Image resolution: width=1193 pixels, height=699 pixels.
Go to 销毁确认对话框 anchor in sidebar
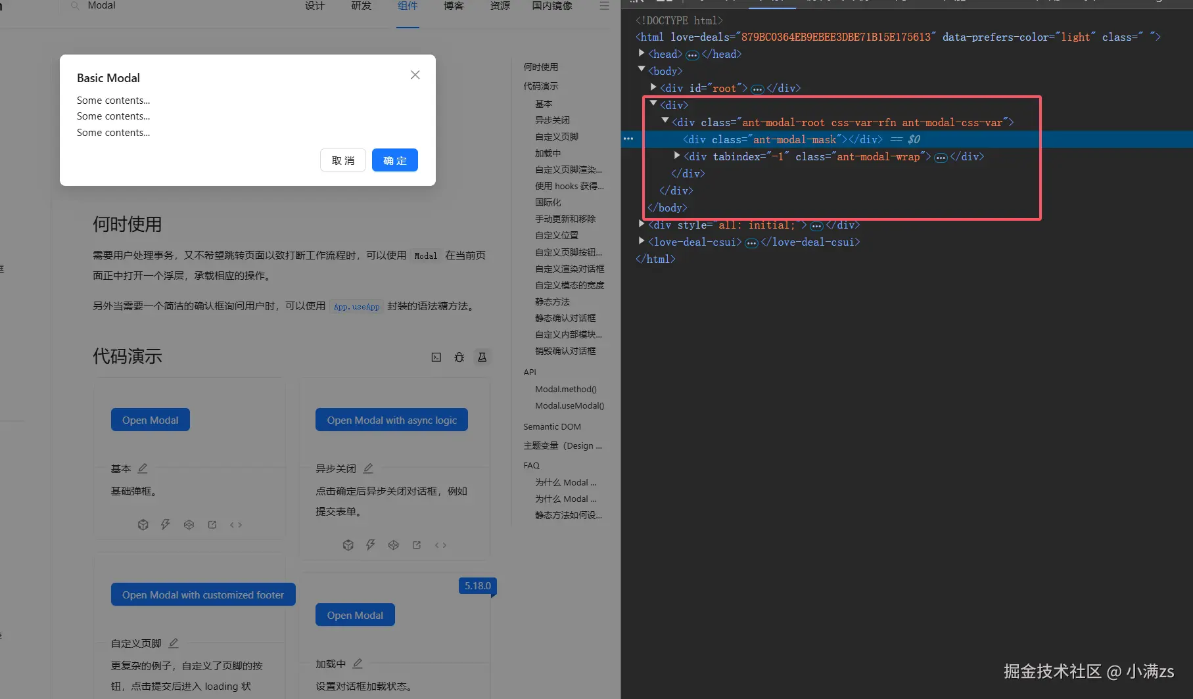click(565, 351)
